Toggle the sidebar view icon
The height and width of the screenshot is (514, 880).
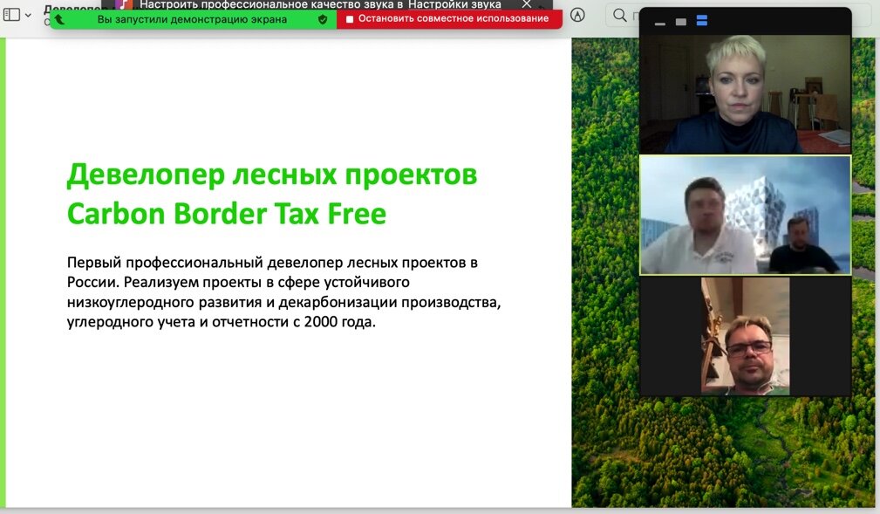click(11, 15)
